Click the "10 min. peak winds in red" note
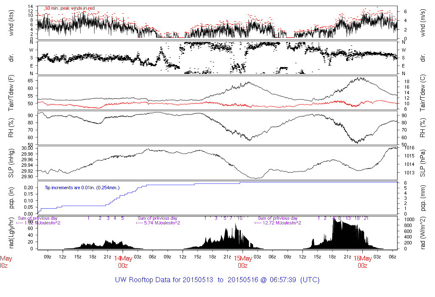This screenshot has height=297, width=435. [x=70, y=8]
